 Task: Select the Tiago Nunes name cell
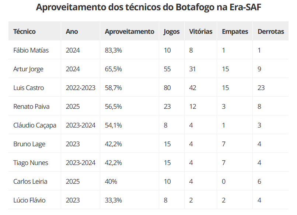coord(31,163)
